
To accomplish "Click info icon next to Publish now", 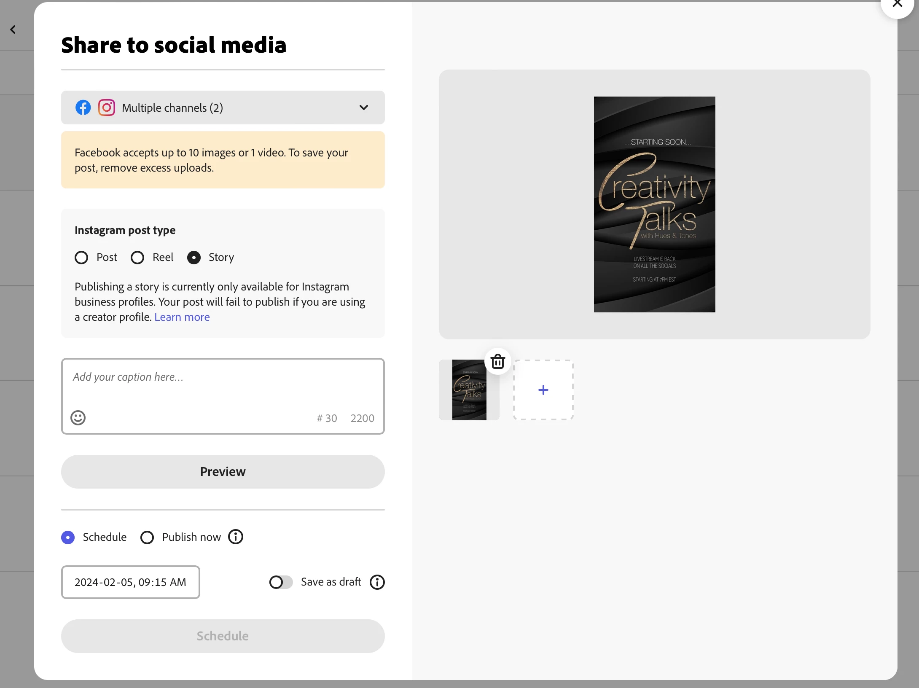I will (x=236, y=537).
